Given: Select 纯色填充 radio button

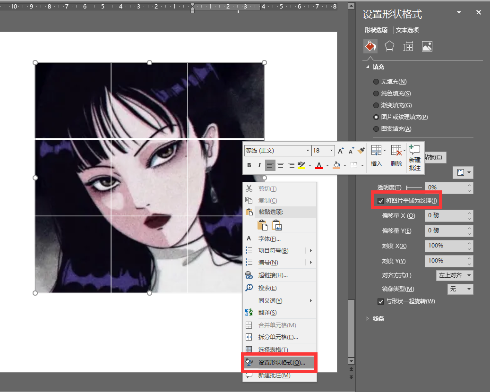Looking at the screenshot, I should click(x=376, y=94).
